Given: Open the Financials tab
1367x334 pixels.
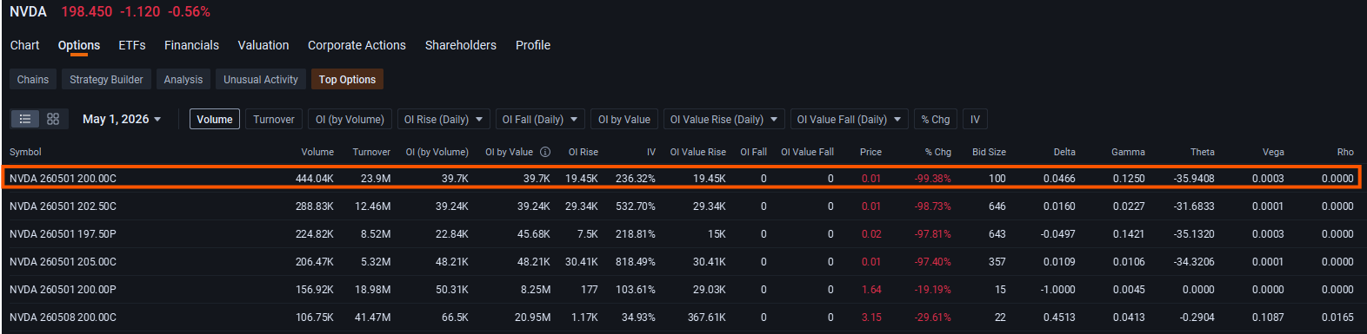Looking at the screenshot, I should [191, 45].
